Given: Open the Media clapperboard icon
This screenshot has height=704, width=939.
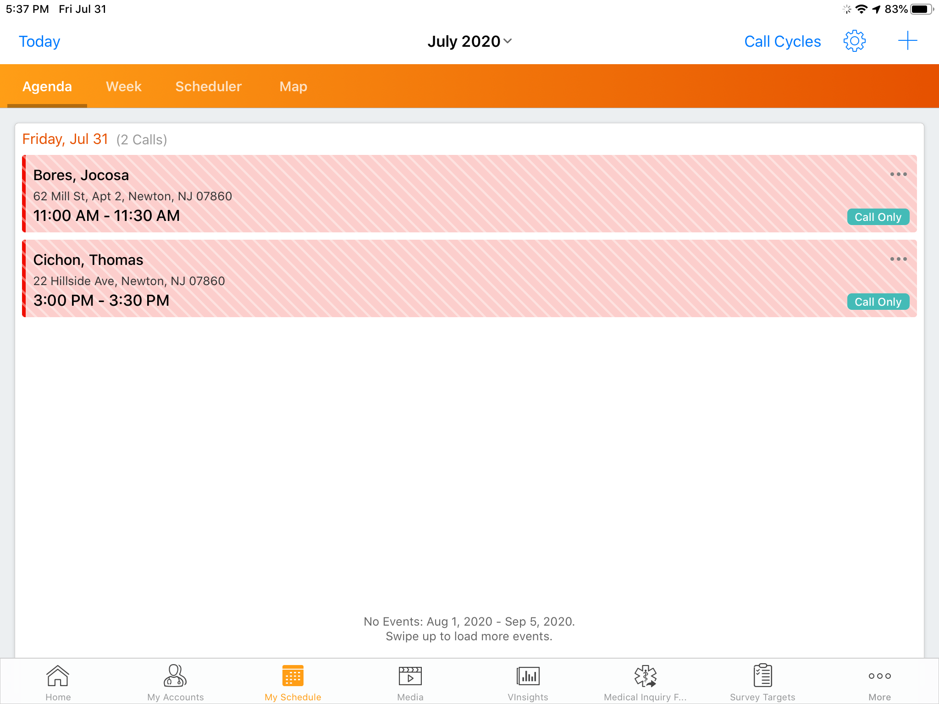Looking at the screenshot, I should (410, 682).
